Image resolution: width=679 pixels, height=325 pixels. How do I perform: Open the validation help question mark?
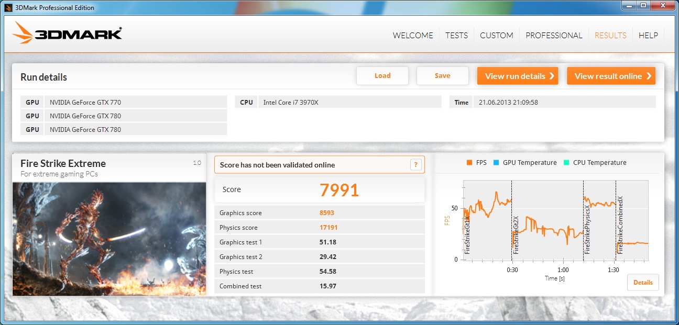[x=416, y=165]
